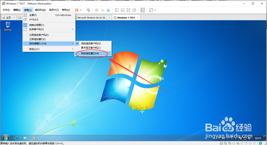Revert the VM to its snapshot
267x145 pixels.
pyautogui.click(x=102, y=10)
